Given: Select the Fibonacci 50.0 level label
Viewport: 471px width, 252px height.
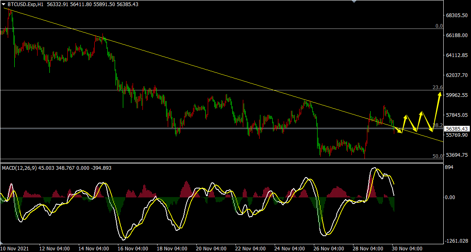Looking at the screenshot, I should [438, 156].
